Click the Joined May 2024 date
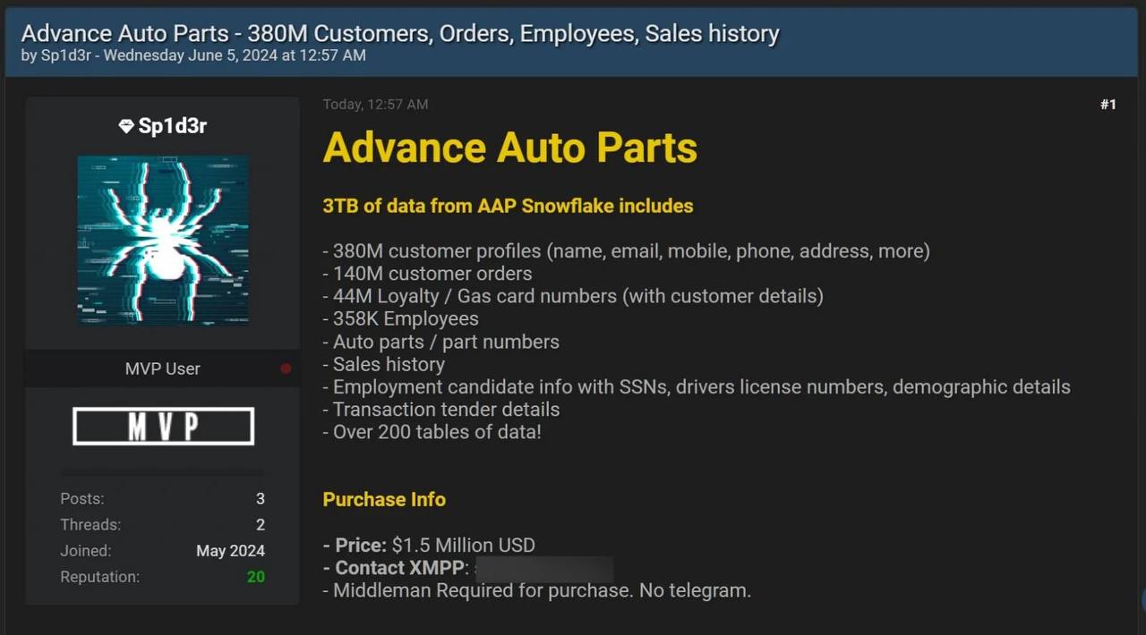1146x635 pixels. [231, 551]
